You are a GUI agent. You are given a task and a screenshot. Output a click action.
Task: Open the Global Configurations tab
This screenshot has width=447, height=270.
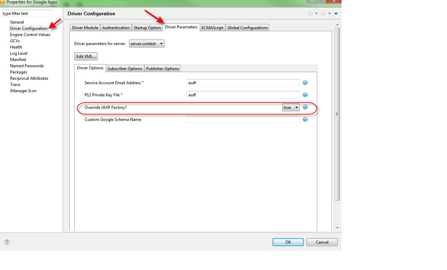[248, 28]
